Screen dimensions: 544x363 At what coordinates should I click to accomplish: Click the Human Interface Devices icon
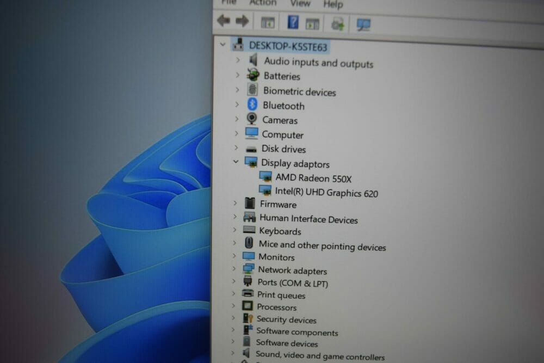tap(250, 217)
